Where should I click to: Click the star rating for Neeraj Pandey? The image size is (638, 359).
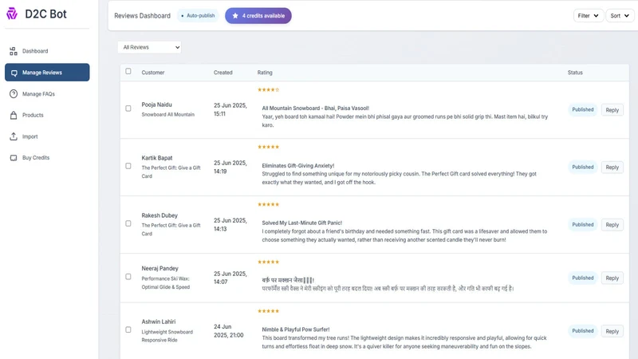click(x=268, y=262)
